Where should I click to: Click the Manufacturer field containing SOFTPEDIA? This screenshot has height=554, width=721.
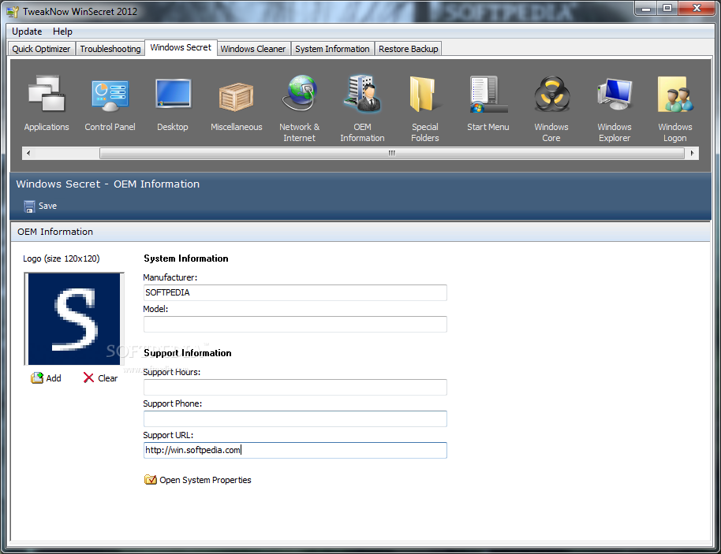pos(295,292)
